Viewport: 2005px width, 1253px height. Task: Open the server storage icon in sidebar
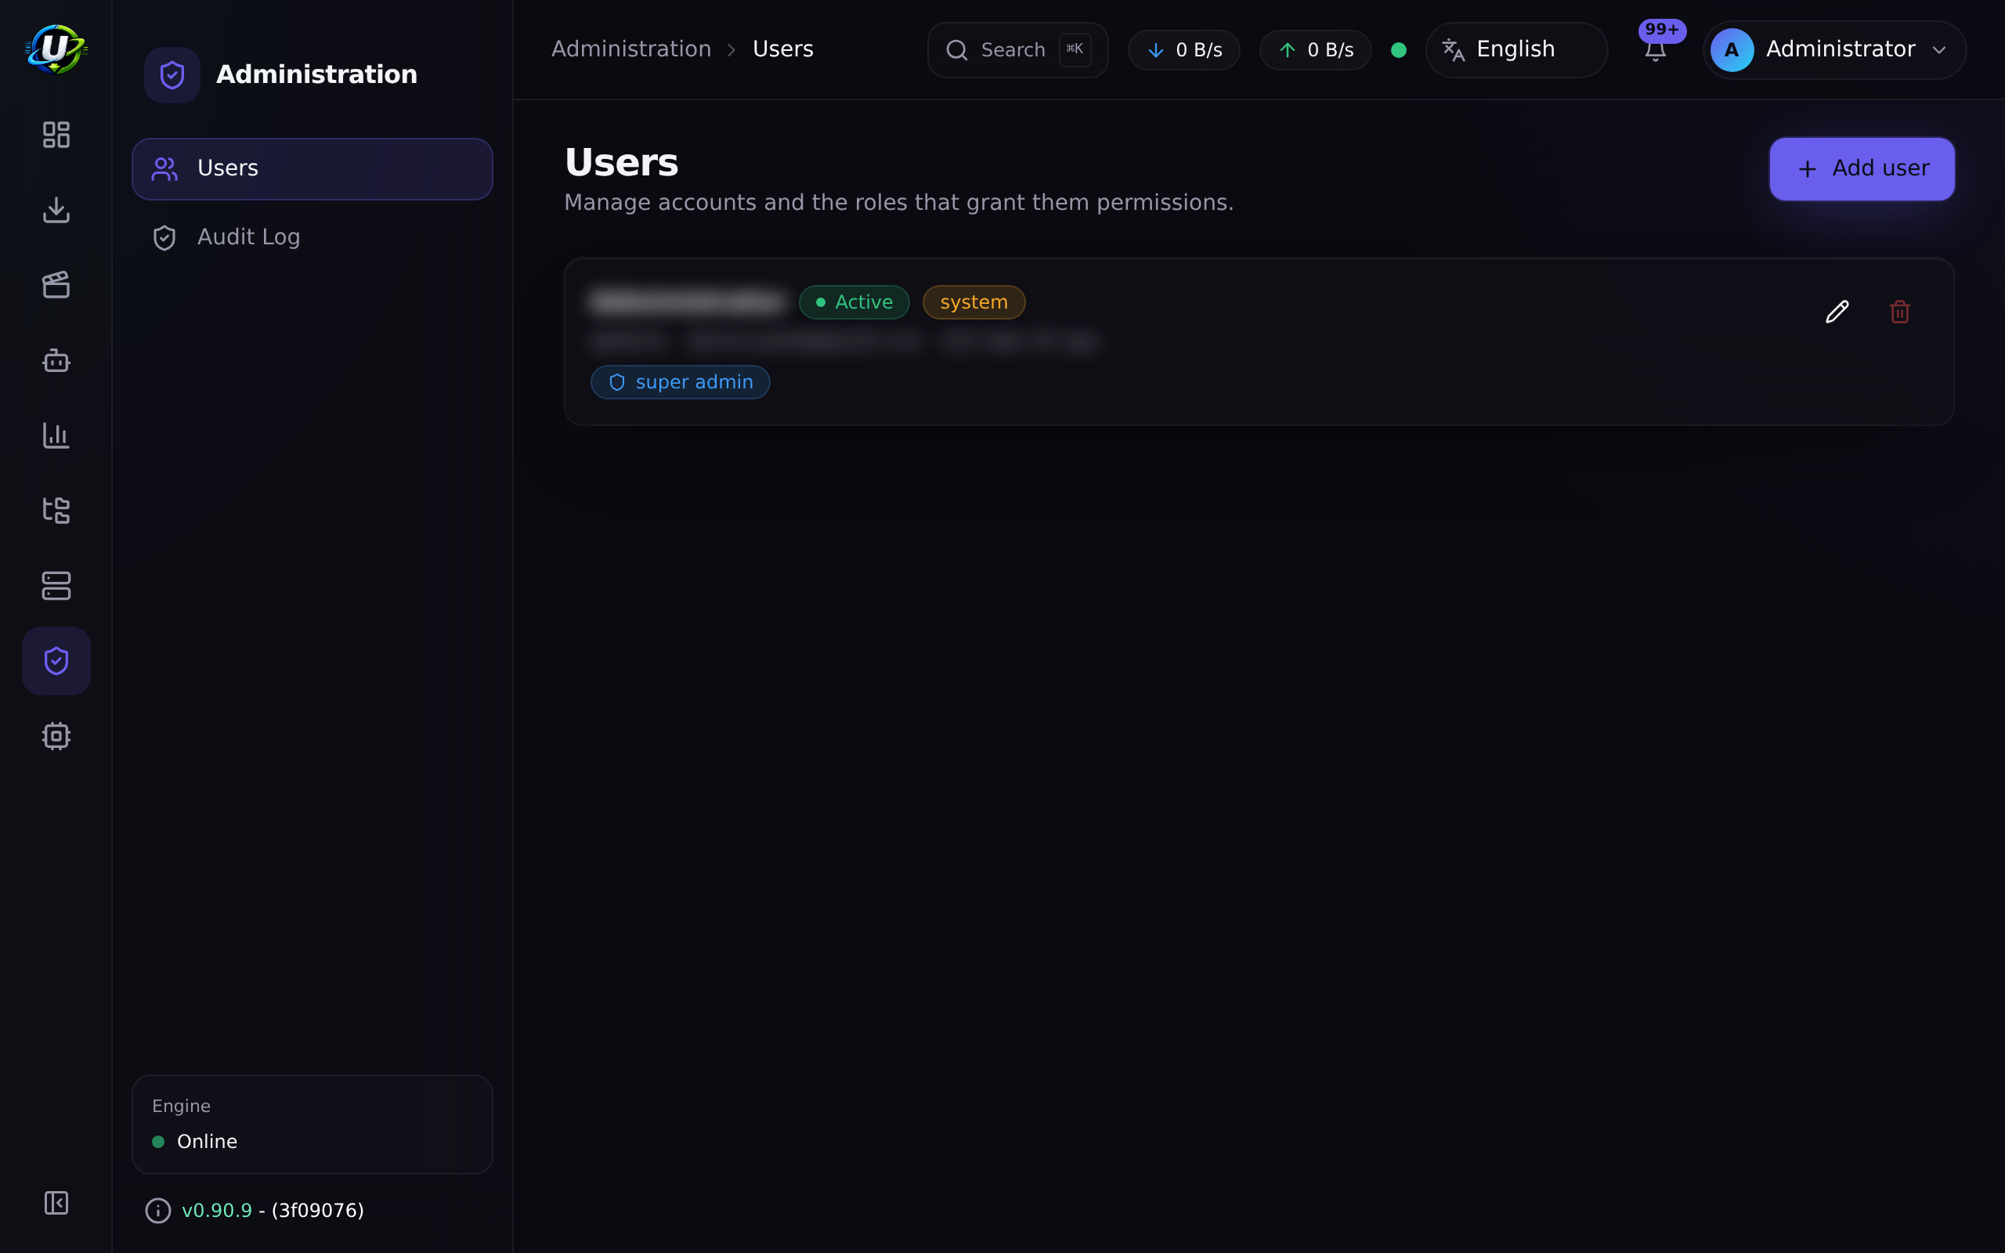(x=56, y=586)
